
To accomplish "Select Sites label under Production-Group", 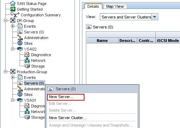I will 28,95.
